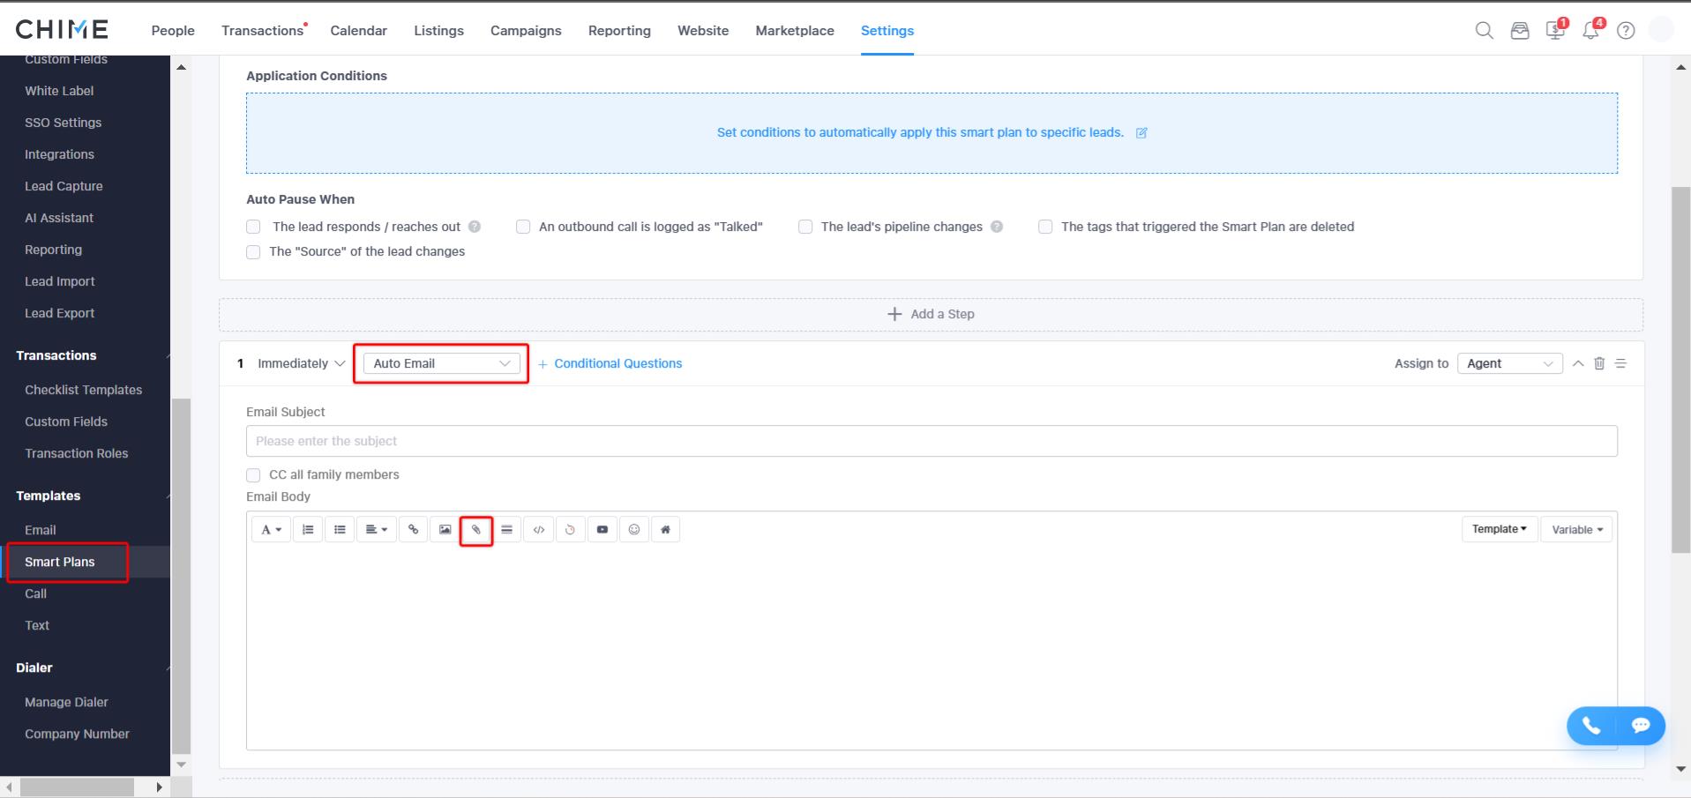Click the Email Subject input field
The height and width of the screenshot is (798, 1691).
point(931,440)
